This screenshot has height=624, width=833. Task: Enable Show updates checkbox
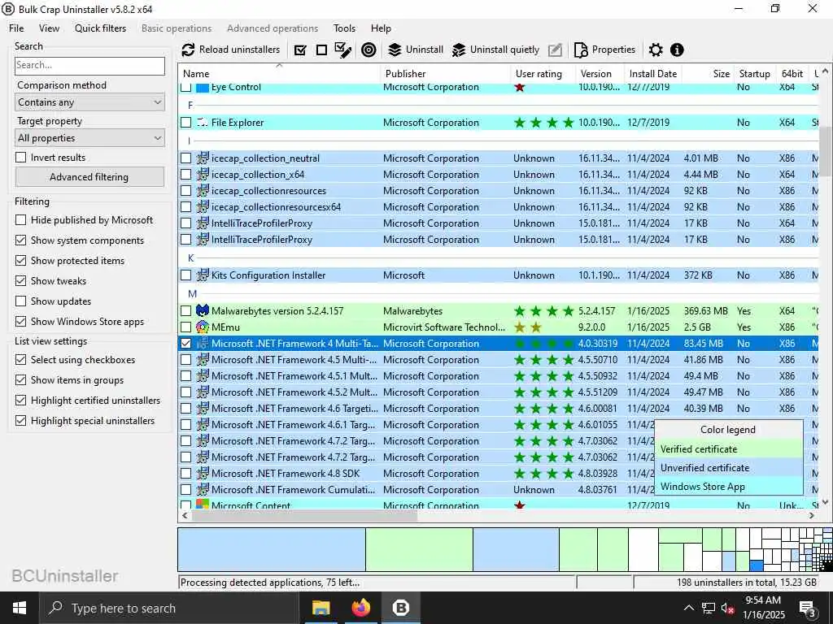coord(20,301)
